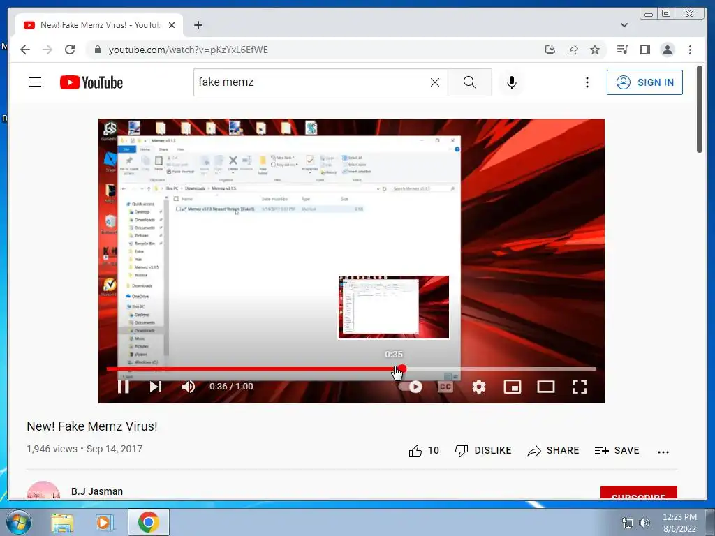This screenshot has width=715, height=536.
Task: Switch to theater mode
Action: coord(546,387)
